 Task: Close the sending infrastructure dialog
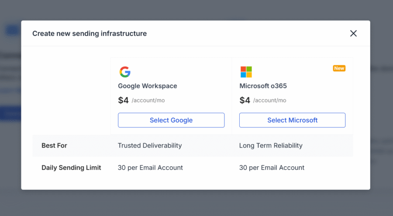tap(353, 34)
